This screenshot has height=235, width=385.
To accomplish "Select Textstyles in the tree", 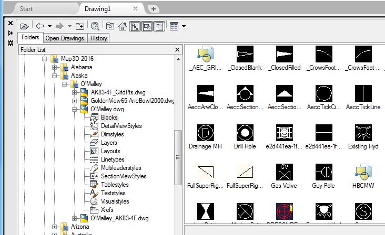I will [x=113, y=193].
